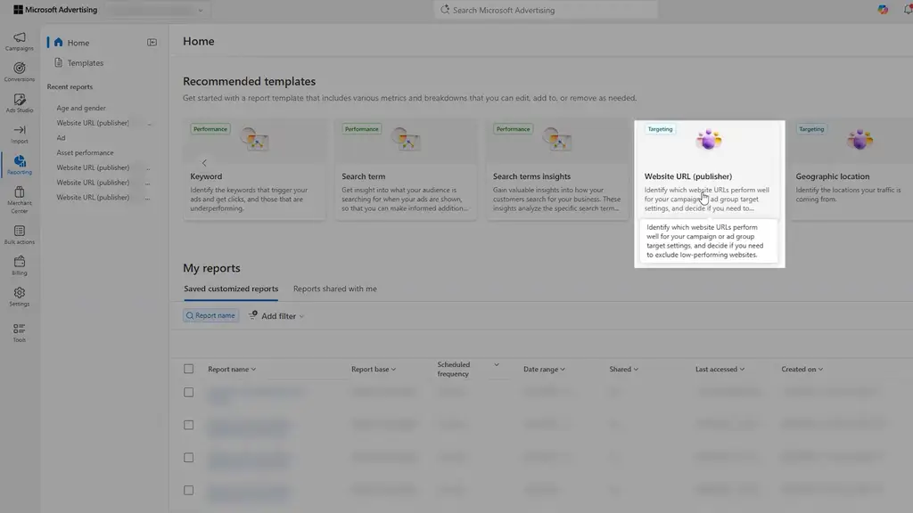
Task: Open Templates in reporting panel
Action: 85,63
